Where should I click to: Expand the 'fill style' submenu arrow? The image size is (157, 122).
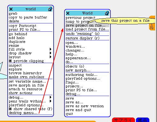point(50,49)
